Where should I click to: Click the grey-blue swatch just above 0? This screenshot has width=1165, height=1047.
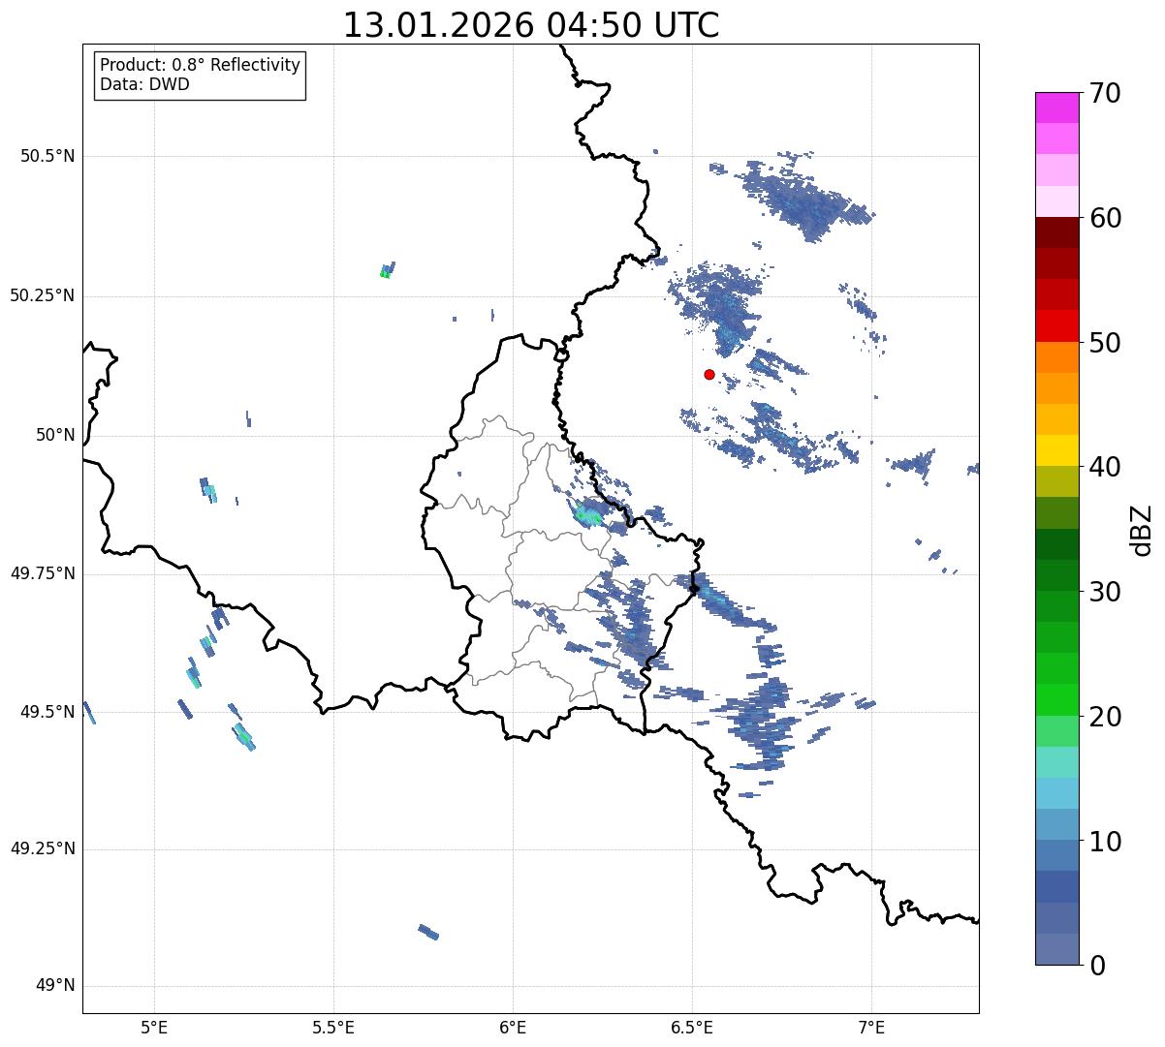(x=1056, y=949)
